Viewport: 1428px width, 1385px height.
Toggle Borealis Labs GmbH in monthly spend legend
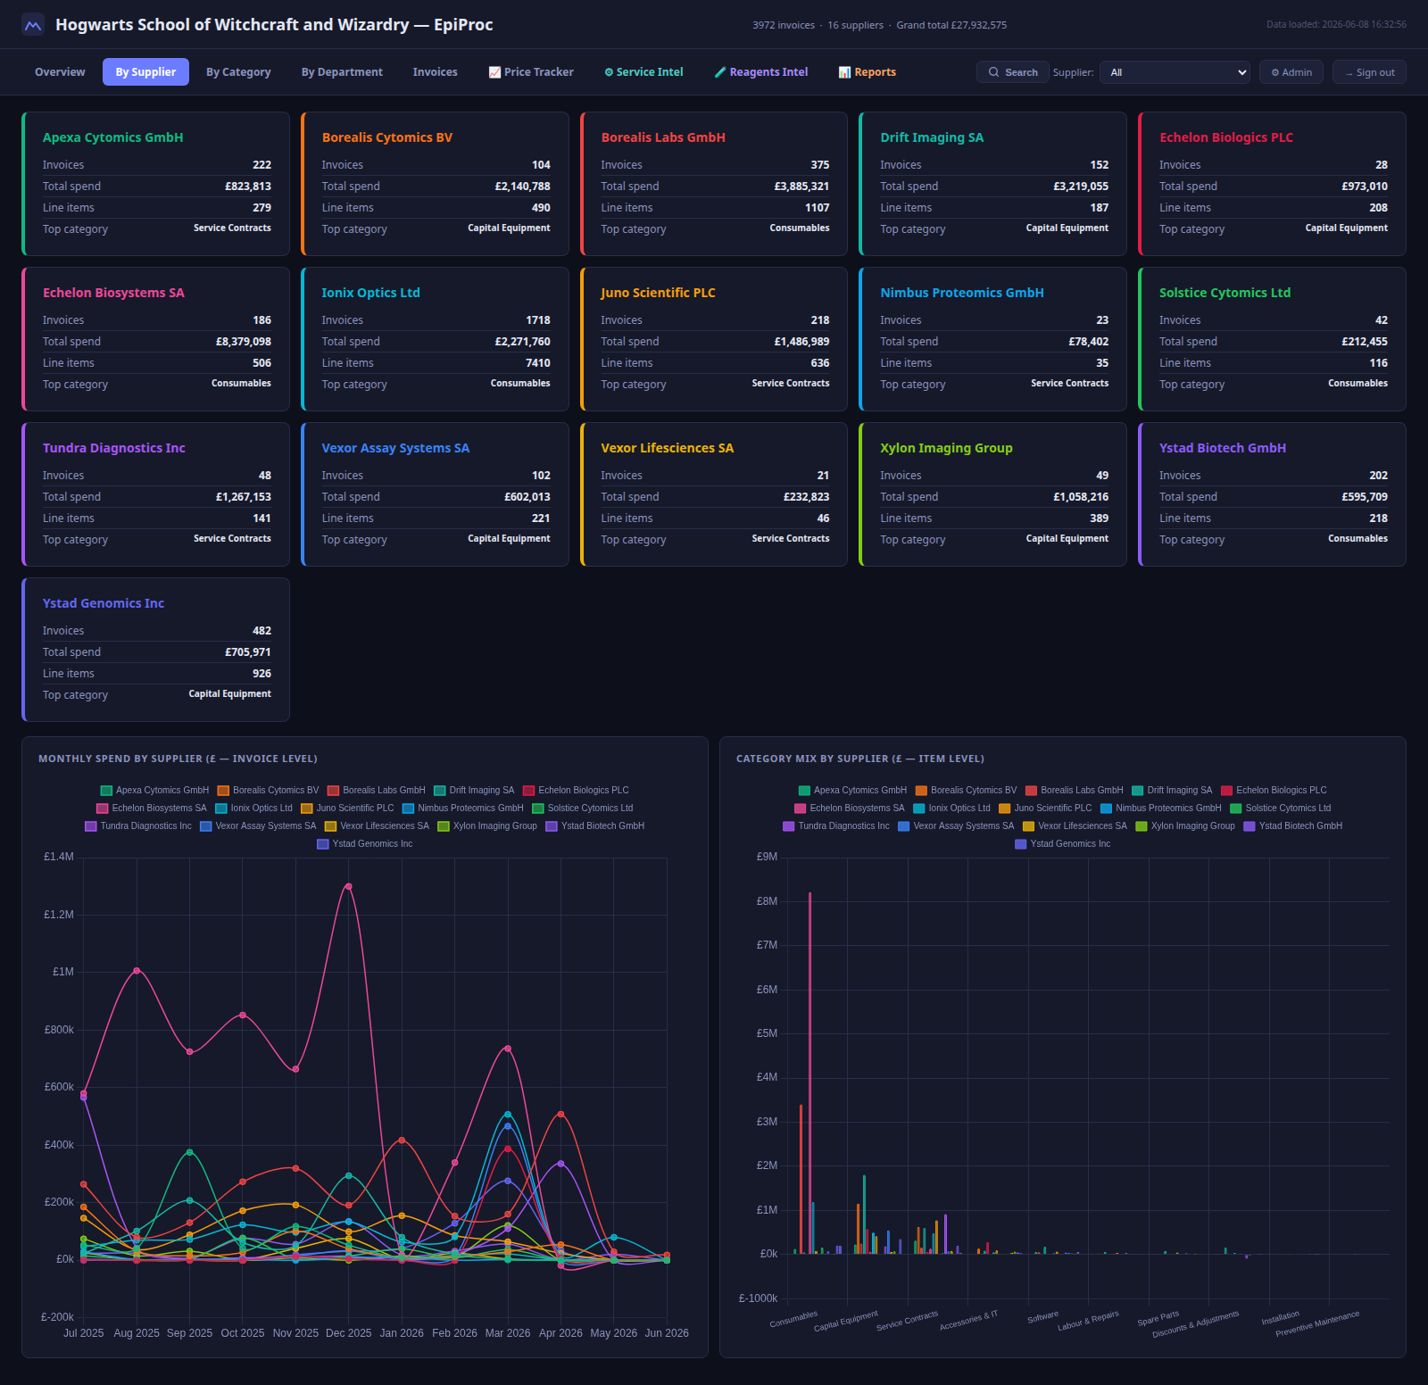click(377, 791)
